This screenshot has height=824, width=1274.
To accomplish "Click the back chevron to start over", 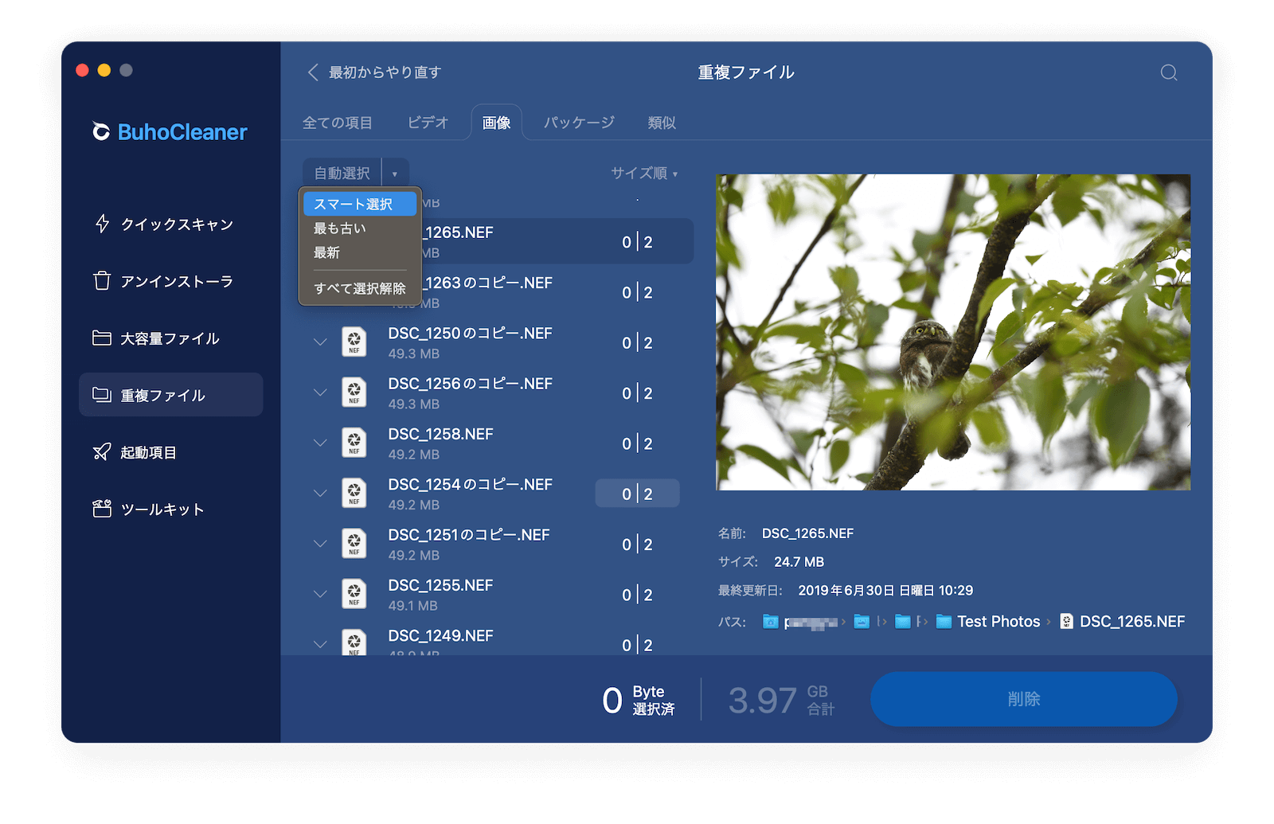I will [313, 72].
